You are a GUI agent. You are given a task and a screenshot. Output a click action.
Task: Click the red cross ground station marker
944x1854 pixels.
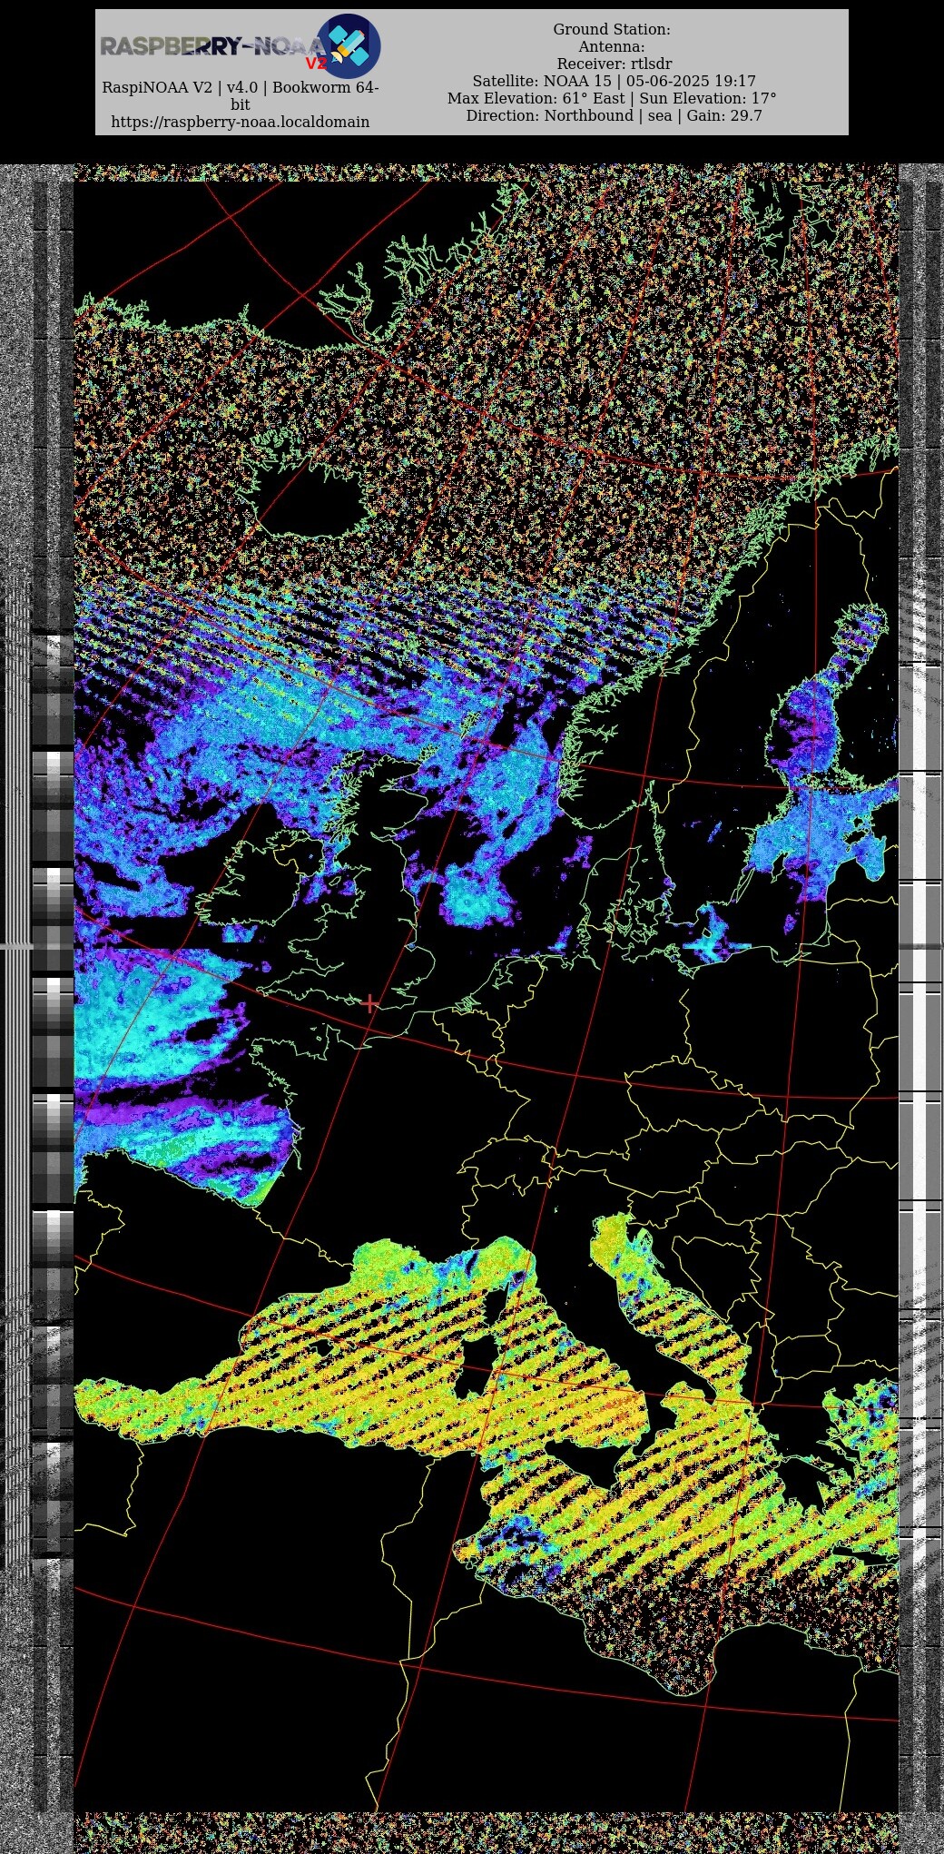coord(369,1003)
